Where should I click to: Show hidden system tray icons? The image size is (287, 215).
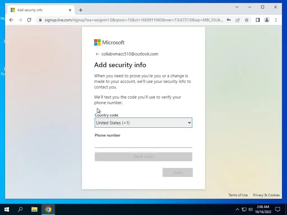(237, 209)
